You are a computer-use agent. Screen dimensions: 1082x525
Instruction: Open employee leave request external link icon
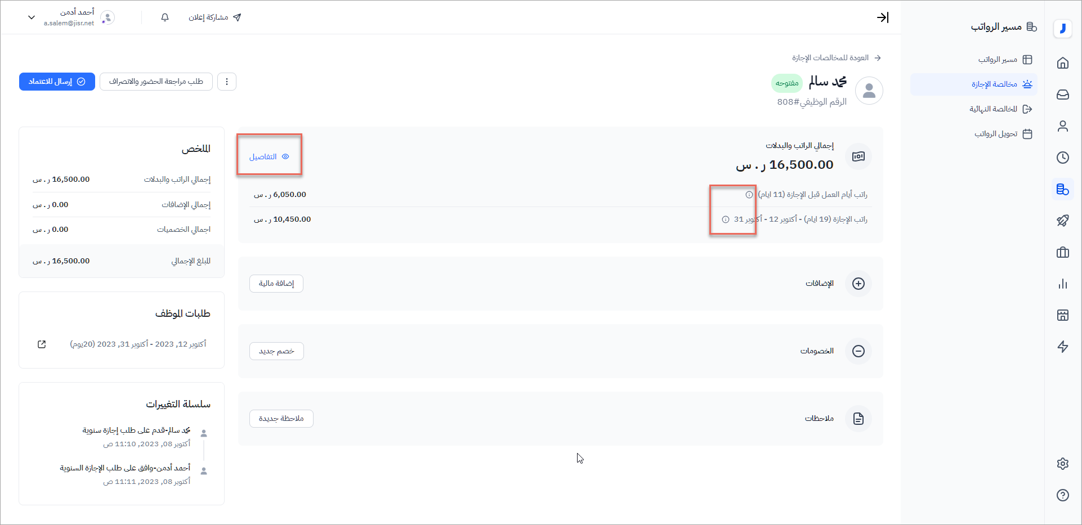42,344
